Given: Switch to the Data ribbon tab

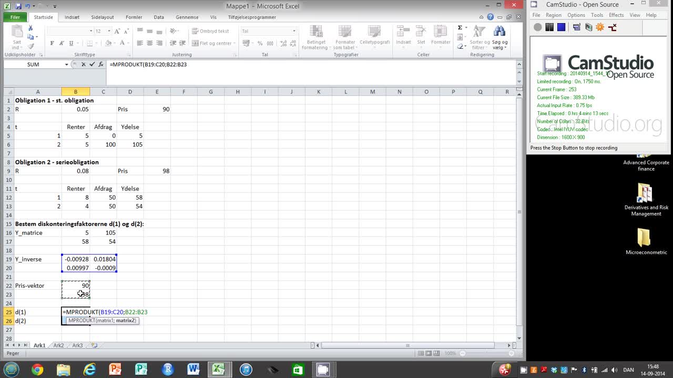Looking at the screenshot, I should pos(159,17).
